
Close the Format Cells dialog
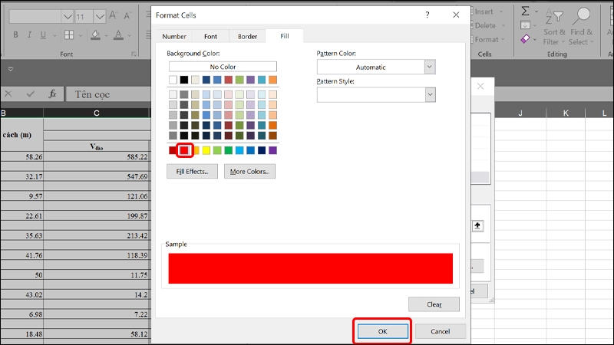[x=456, y=15]
